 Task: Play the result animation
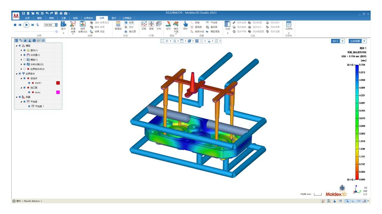tap(26, 25)
